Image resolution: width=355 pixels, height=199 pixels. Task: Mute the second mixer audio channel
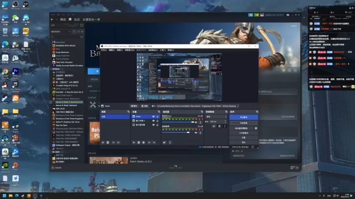196,133
